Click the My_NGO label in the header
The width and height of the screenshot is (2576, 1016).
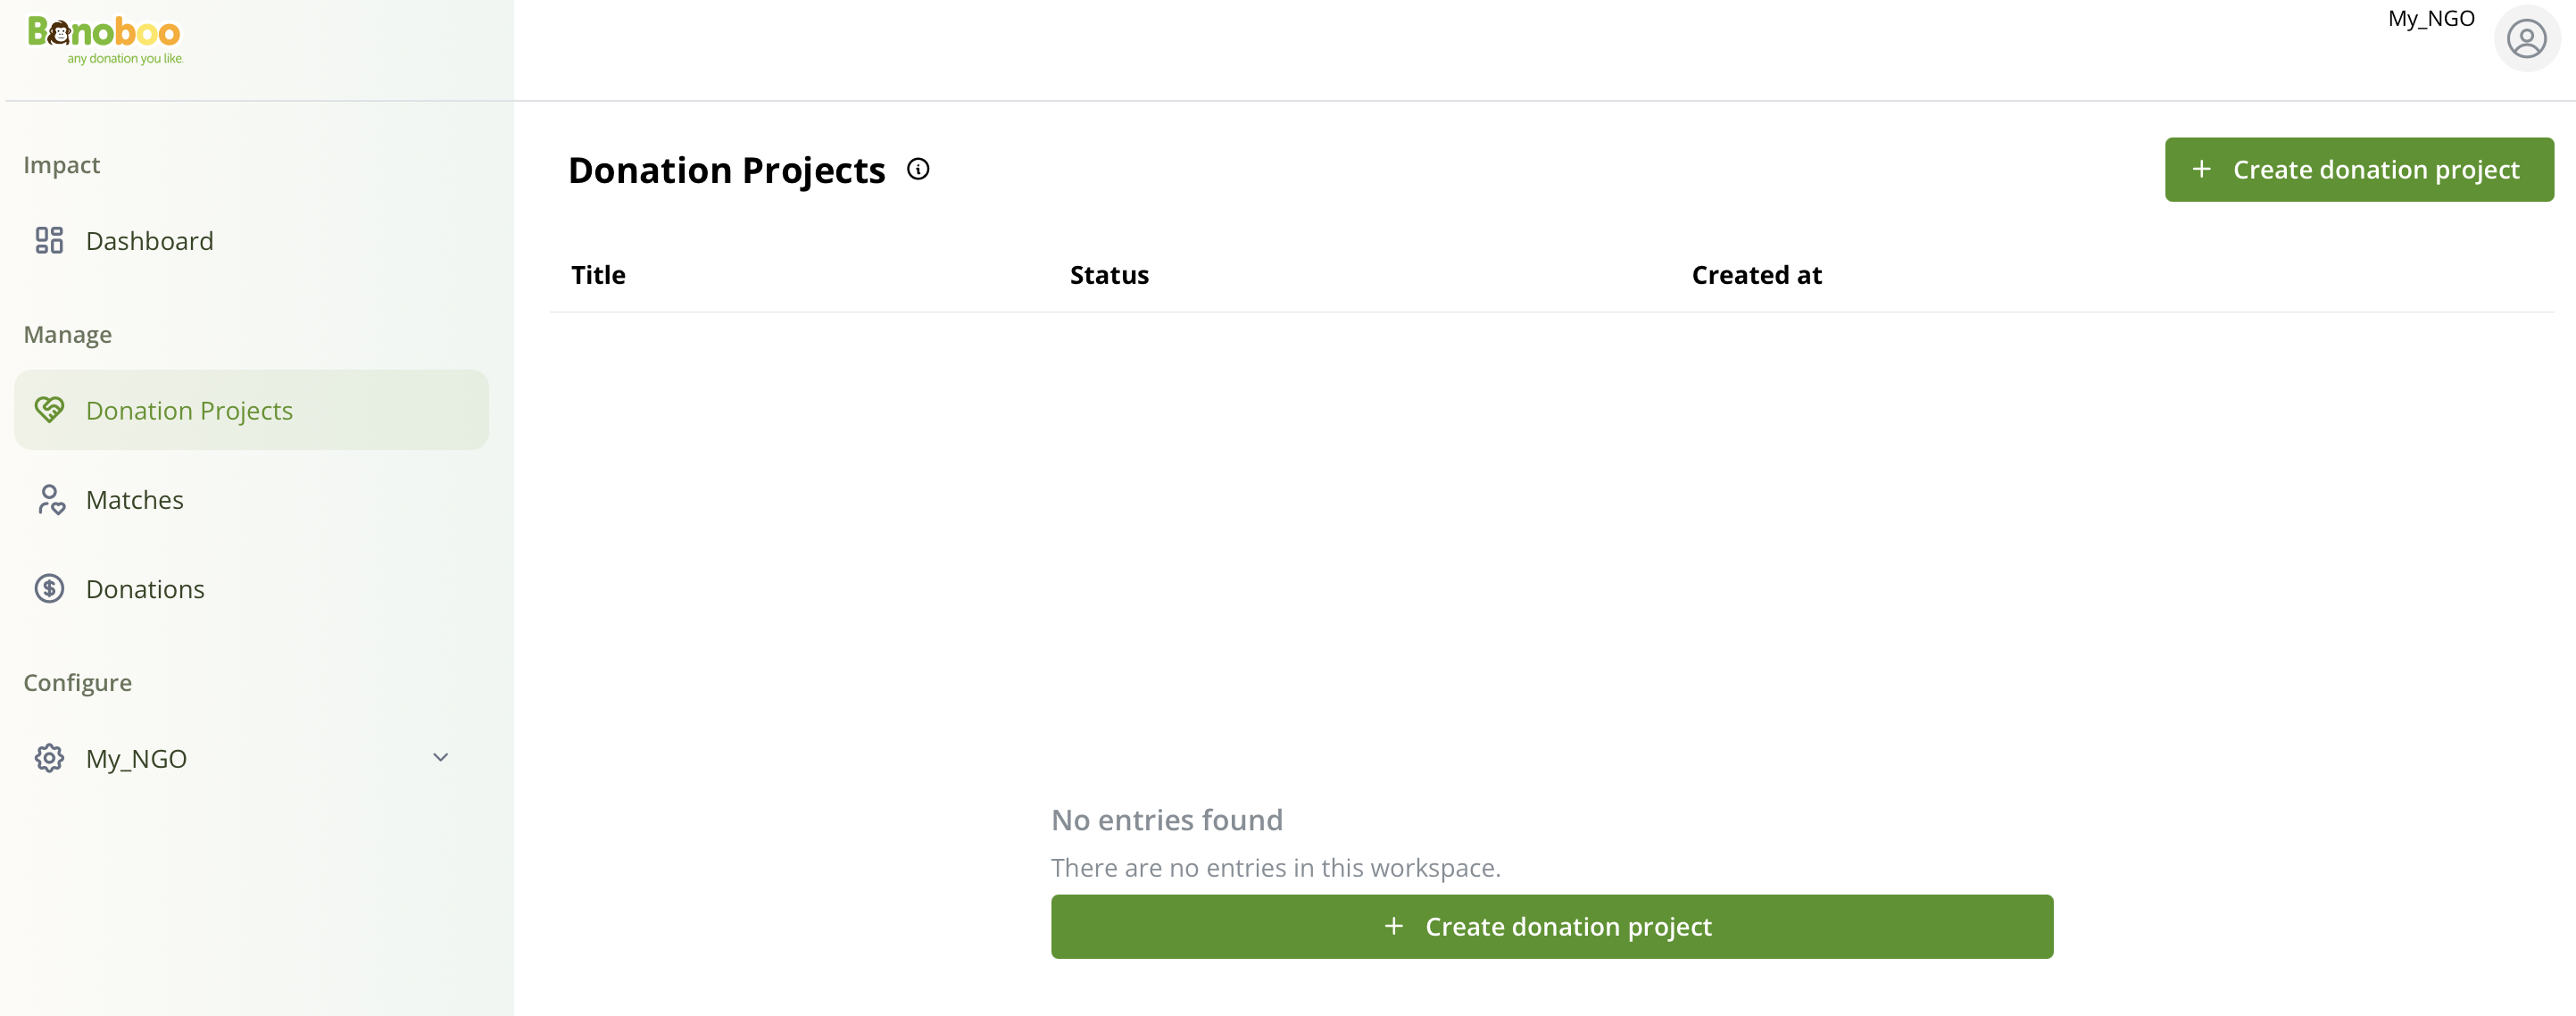[2431, 18]
